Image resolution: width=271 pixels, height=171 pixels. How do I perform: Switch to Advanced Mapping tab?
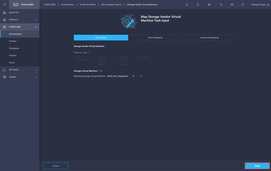pyautogui.click(x=209, y=38)
